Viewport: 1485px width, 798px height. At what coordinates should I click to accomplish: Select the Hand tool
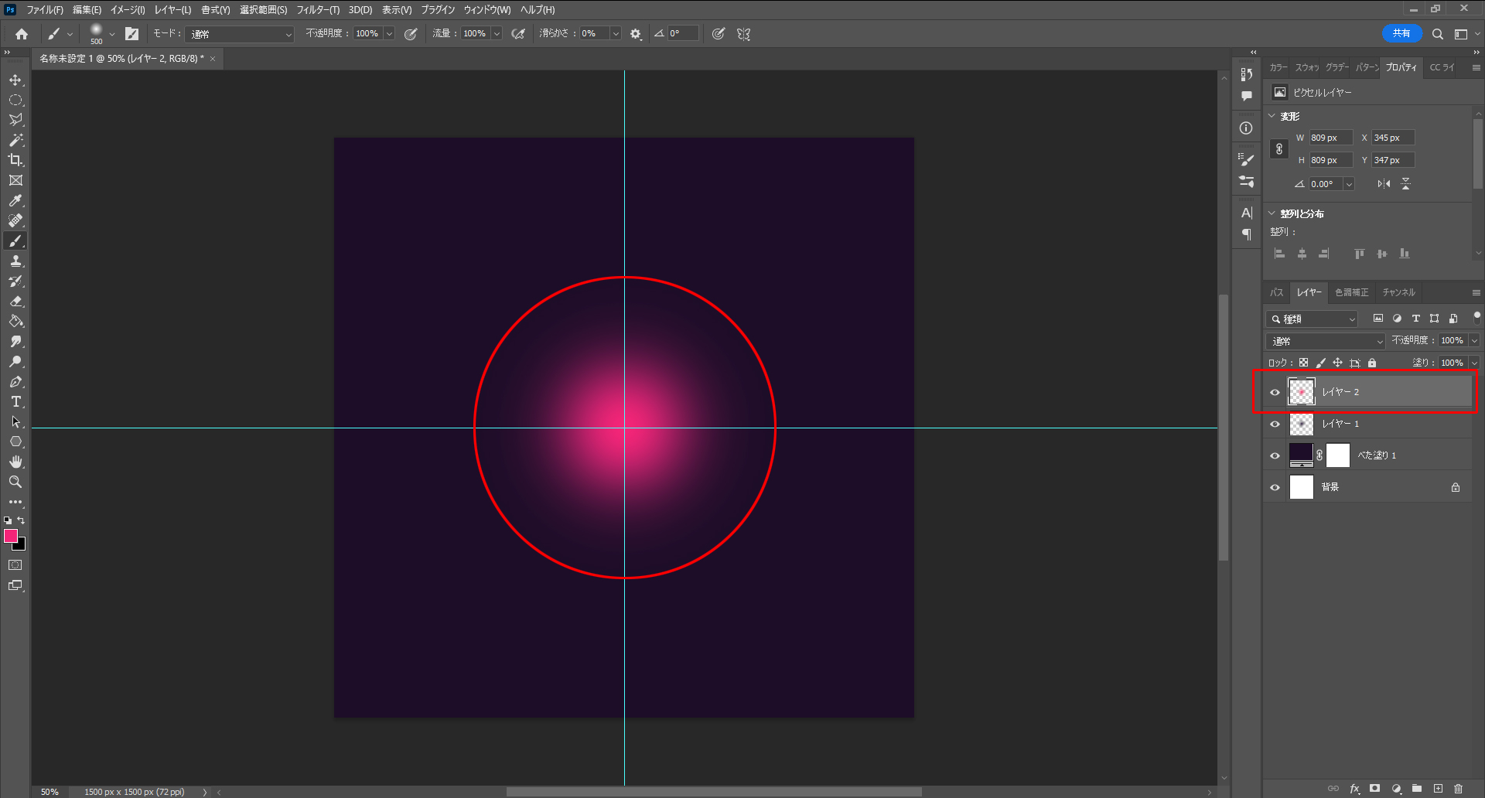[x=15, y=462]
